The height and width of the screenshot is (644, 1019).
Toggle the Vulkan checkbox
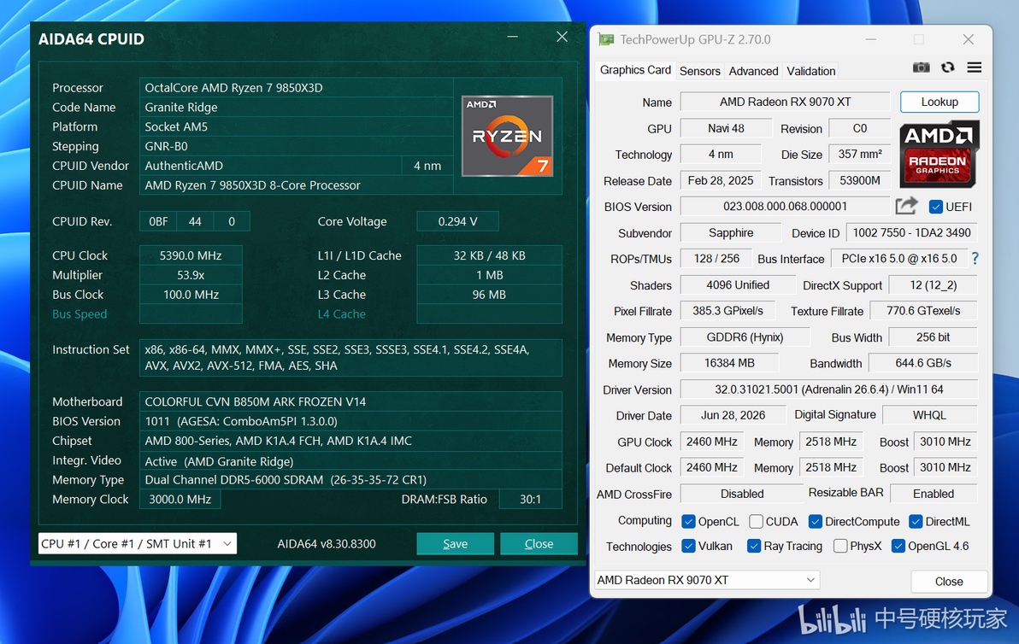pyautogui.click(x=688, y=546)
